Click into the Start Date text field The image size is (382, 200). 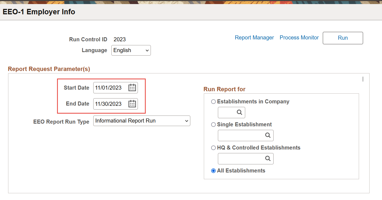[x=109, y=88]
